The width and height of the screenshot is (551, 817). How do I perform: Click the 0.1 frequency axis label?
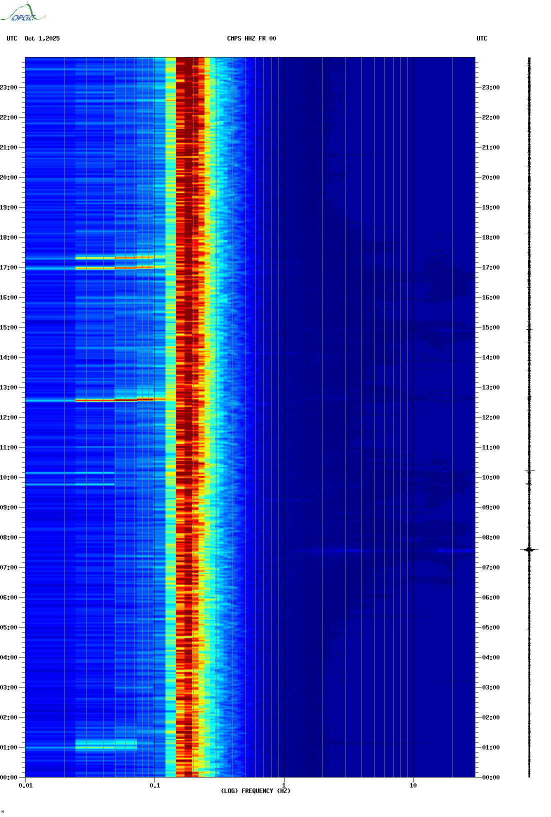click(x=155, y=785)
